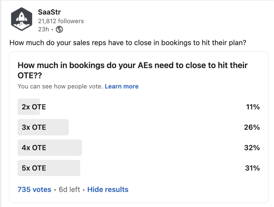This screenshot has height=207, width=274.
Task: Click the globe public visibility icon
Action: click(59, 29)
